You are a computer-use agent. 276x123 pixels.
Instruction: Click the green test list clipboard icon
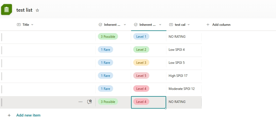point(7,10)
